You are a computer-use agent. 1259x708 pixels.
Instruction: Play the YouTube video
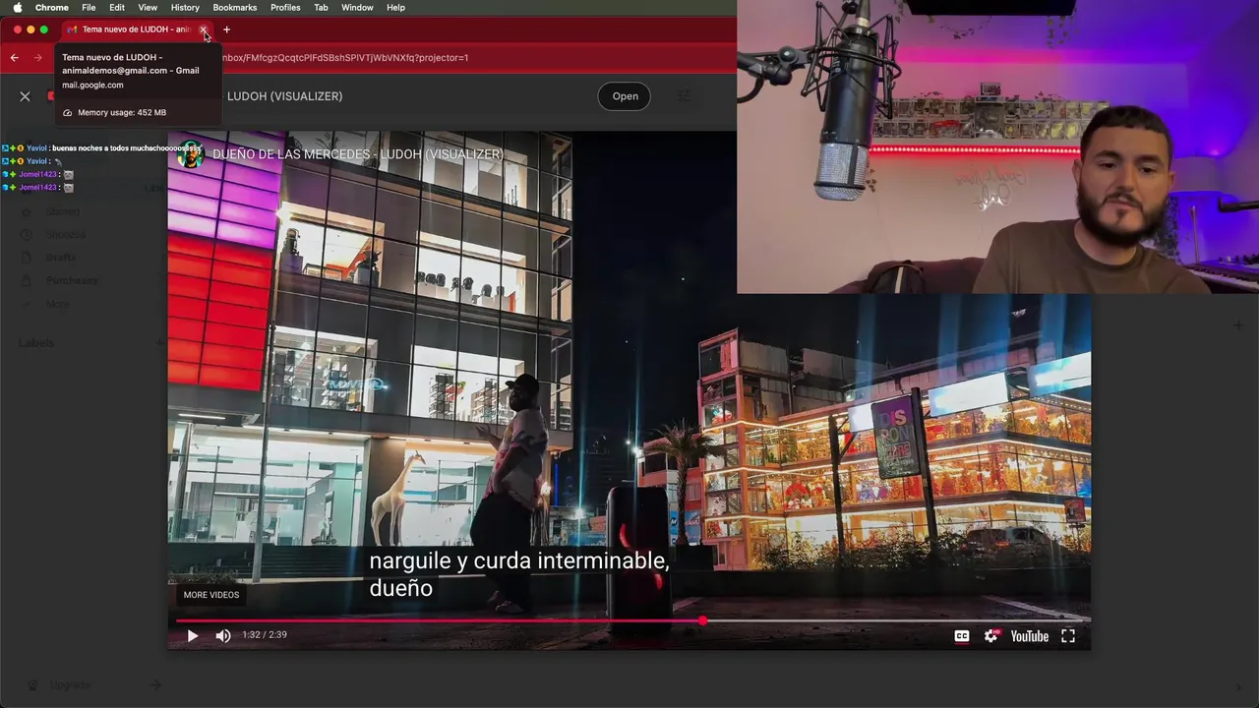click(x=193, y=636)
